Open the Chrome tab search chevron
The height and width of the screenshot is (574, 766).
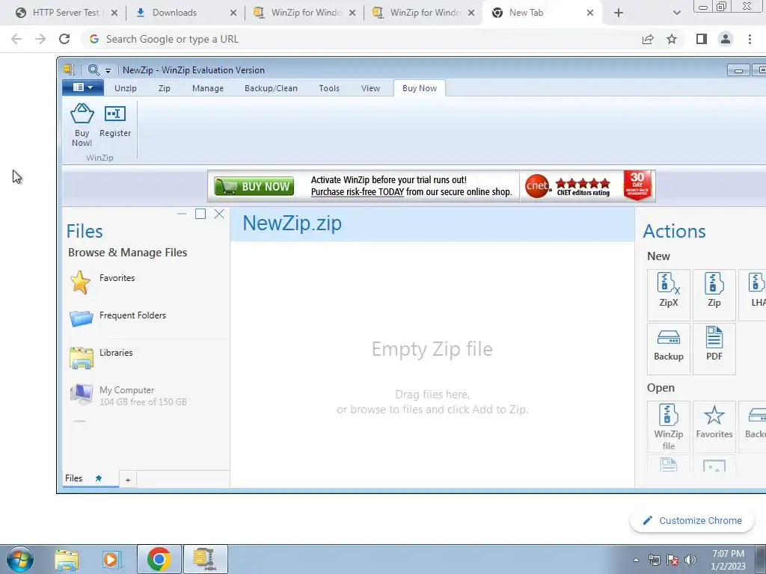(x=676, y=13)
